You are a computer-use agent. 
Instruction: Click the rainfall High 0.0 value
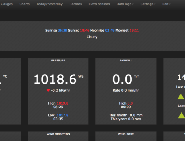(x=130, y=103)
